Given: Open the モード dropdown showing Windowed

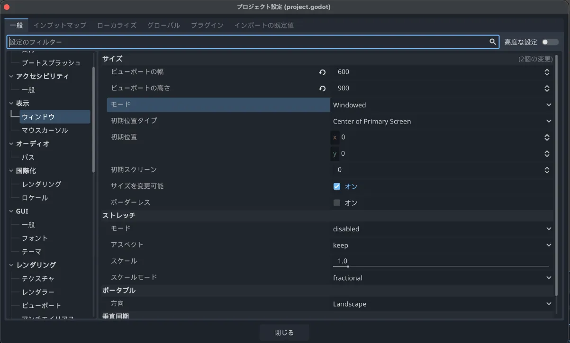Looking at the screenshot, I should [441, 105].
